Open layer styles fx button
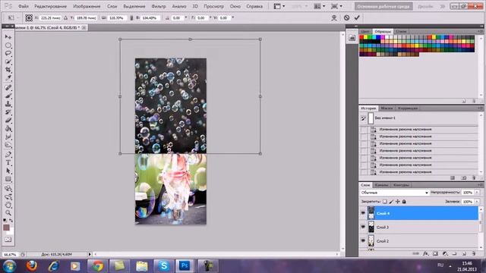 pyautogui.click(x=426, y=253)
